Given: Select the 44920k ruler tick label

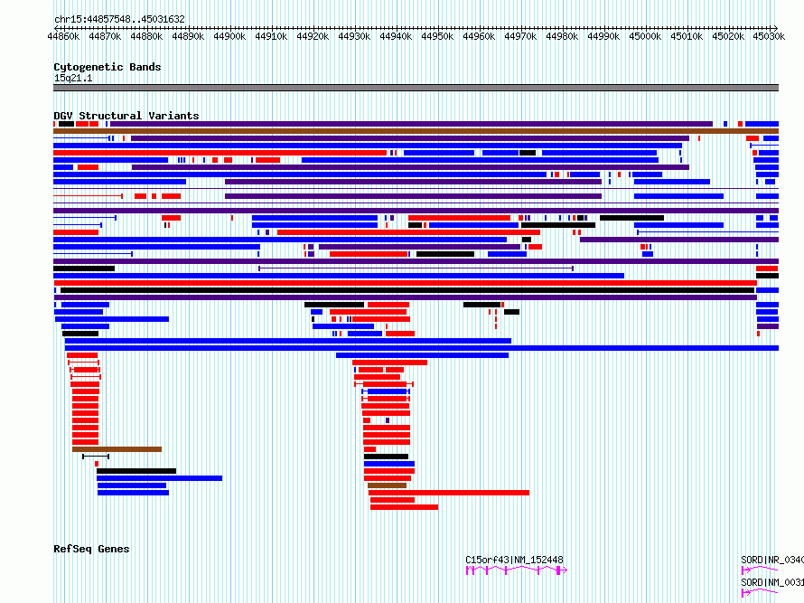Looking at the screenshot, I should [313, 36].
